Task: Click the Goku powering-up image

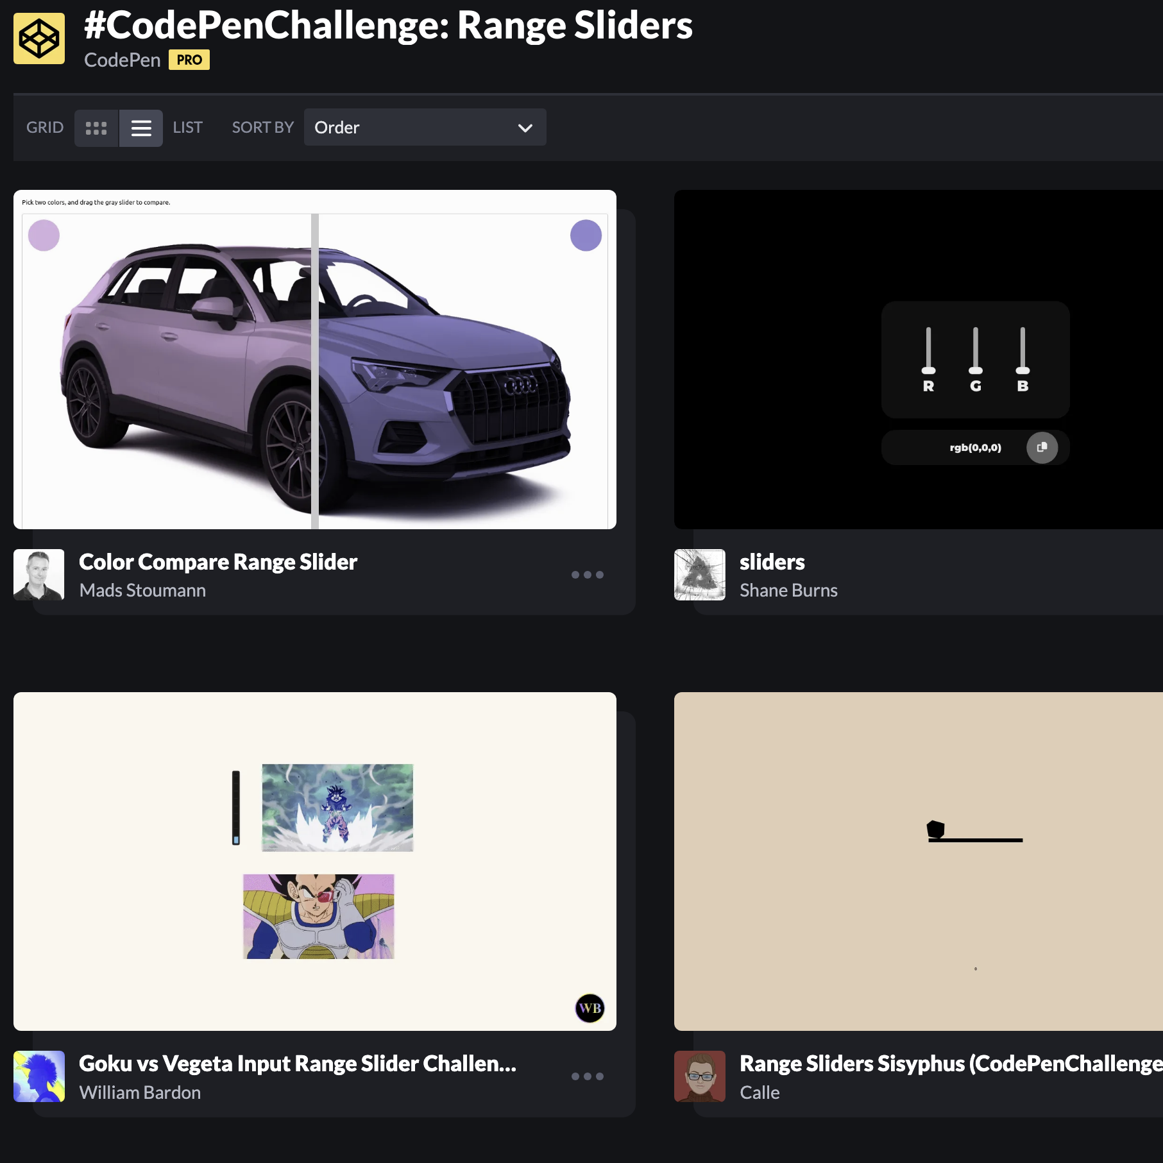Action: click(337, 808)
